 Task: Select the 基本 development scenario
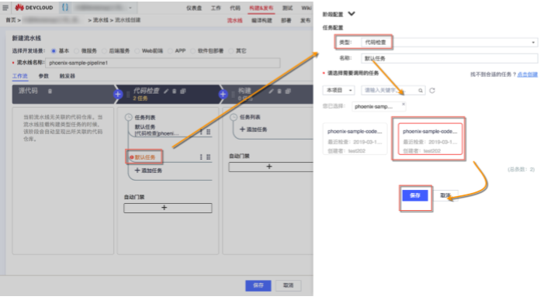click(54, 51)
